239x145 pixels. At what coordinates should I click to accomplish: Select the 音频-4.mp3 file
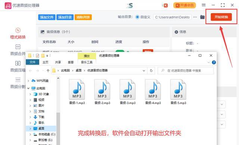pos(153,92)
